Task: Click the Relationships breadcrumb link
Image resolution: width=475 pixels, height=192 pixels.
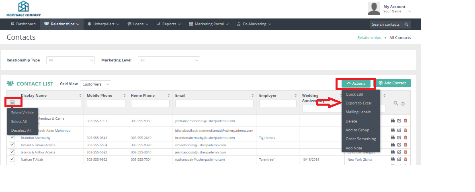Action: [369, 38]
